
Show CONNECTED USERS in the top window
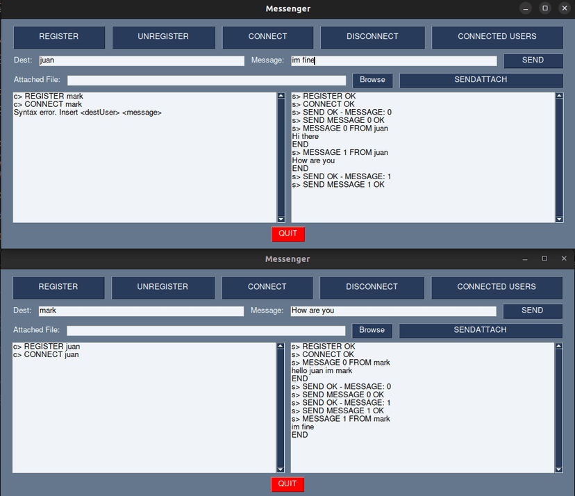click(x=497, y=37)
